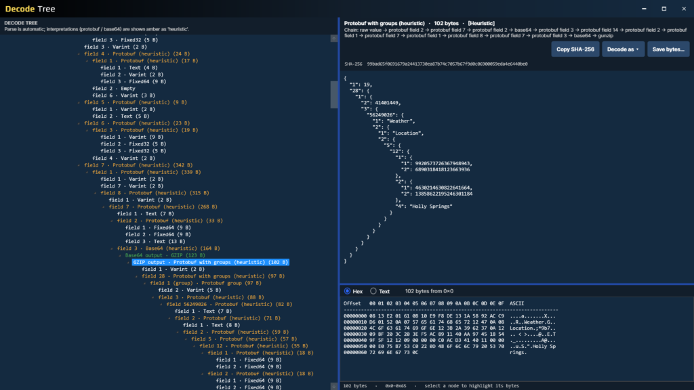Select field 1 Varint (9 B) row
Image resolution: width=694 pixels, height=390 pixels.
click(132, 137)
